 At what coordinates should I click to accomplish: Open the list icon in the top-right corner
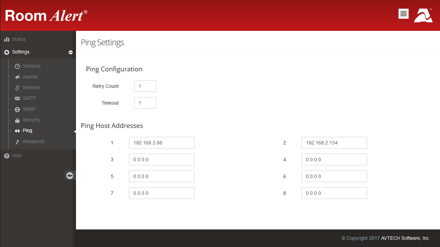pyautogui.click(x=403, y=14)
